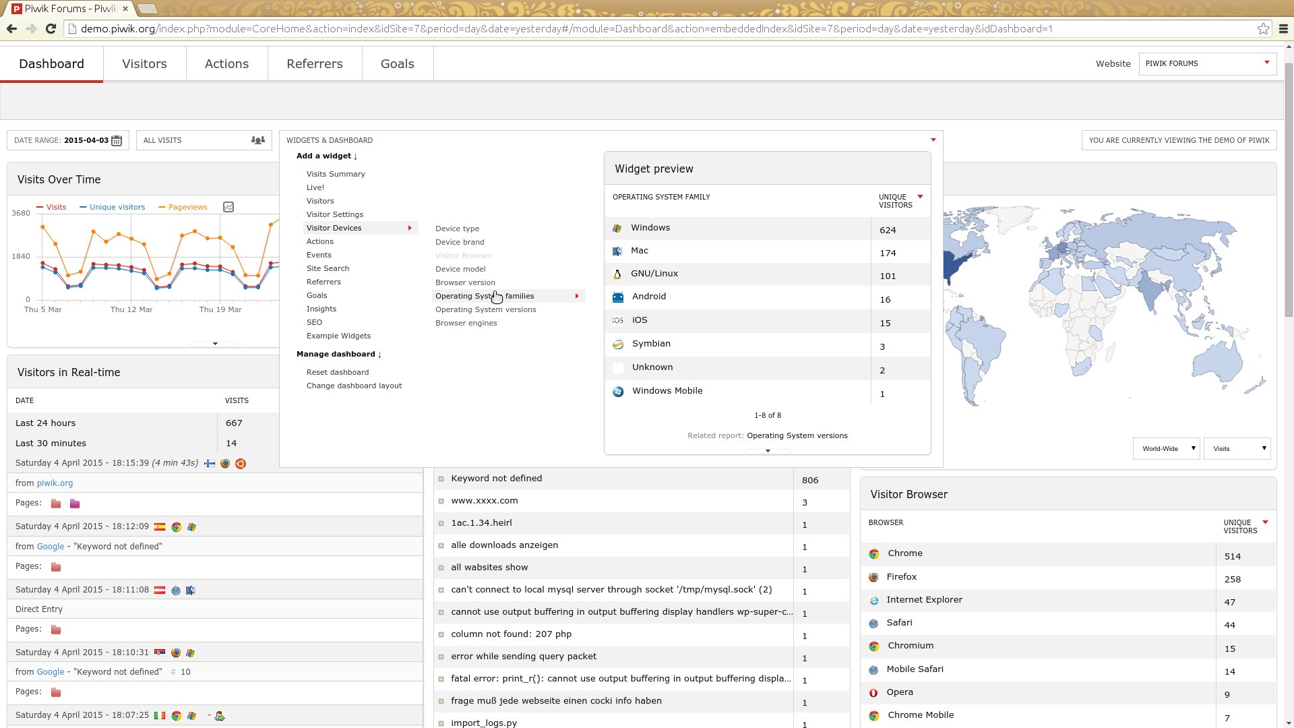Viewport: 1294px width, 728px height.
Task: Click the 'import_logs.py' keyword row
Action: coord(641,721)
